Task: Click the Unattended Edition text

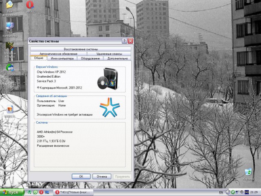Action: [x=49, y=76]
